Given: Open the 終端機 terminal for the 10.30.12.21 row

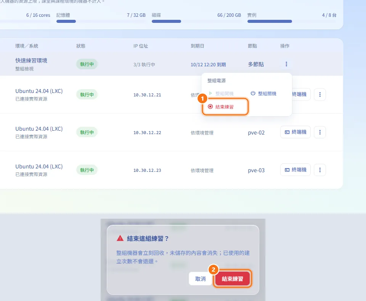Looking at the screenshot, I should pyautogui.click(x=301, y=94).
